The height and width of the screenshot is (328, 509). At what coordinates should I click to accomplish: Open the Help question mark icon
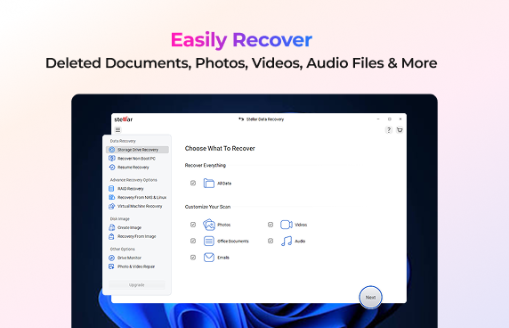pos(389,130)
